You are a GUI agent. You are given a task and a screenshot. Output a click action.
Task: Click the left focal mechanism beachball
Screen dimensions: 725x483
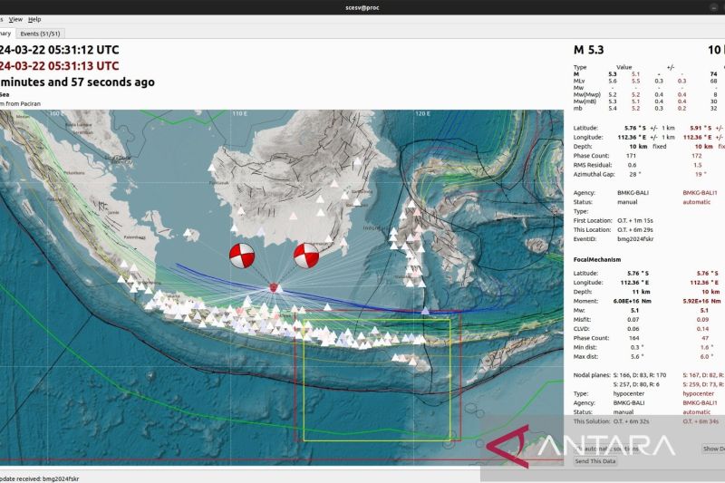(242, 256)
